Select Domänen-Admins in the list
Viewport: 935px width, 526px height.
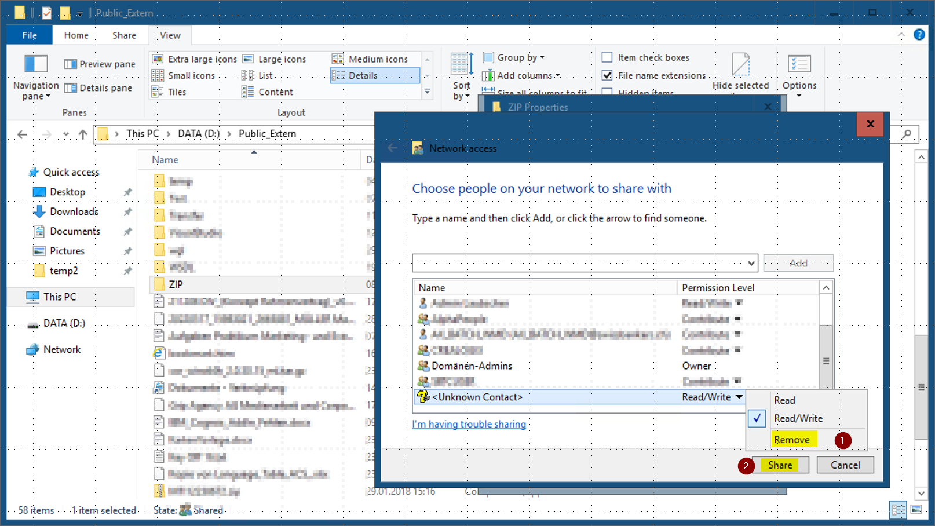coord(472,366)
